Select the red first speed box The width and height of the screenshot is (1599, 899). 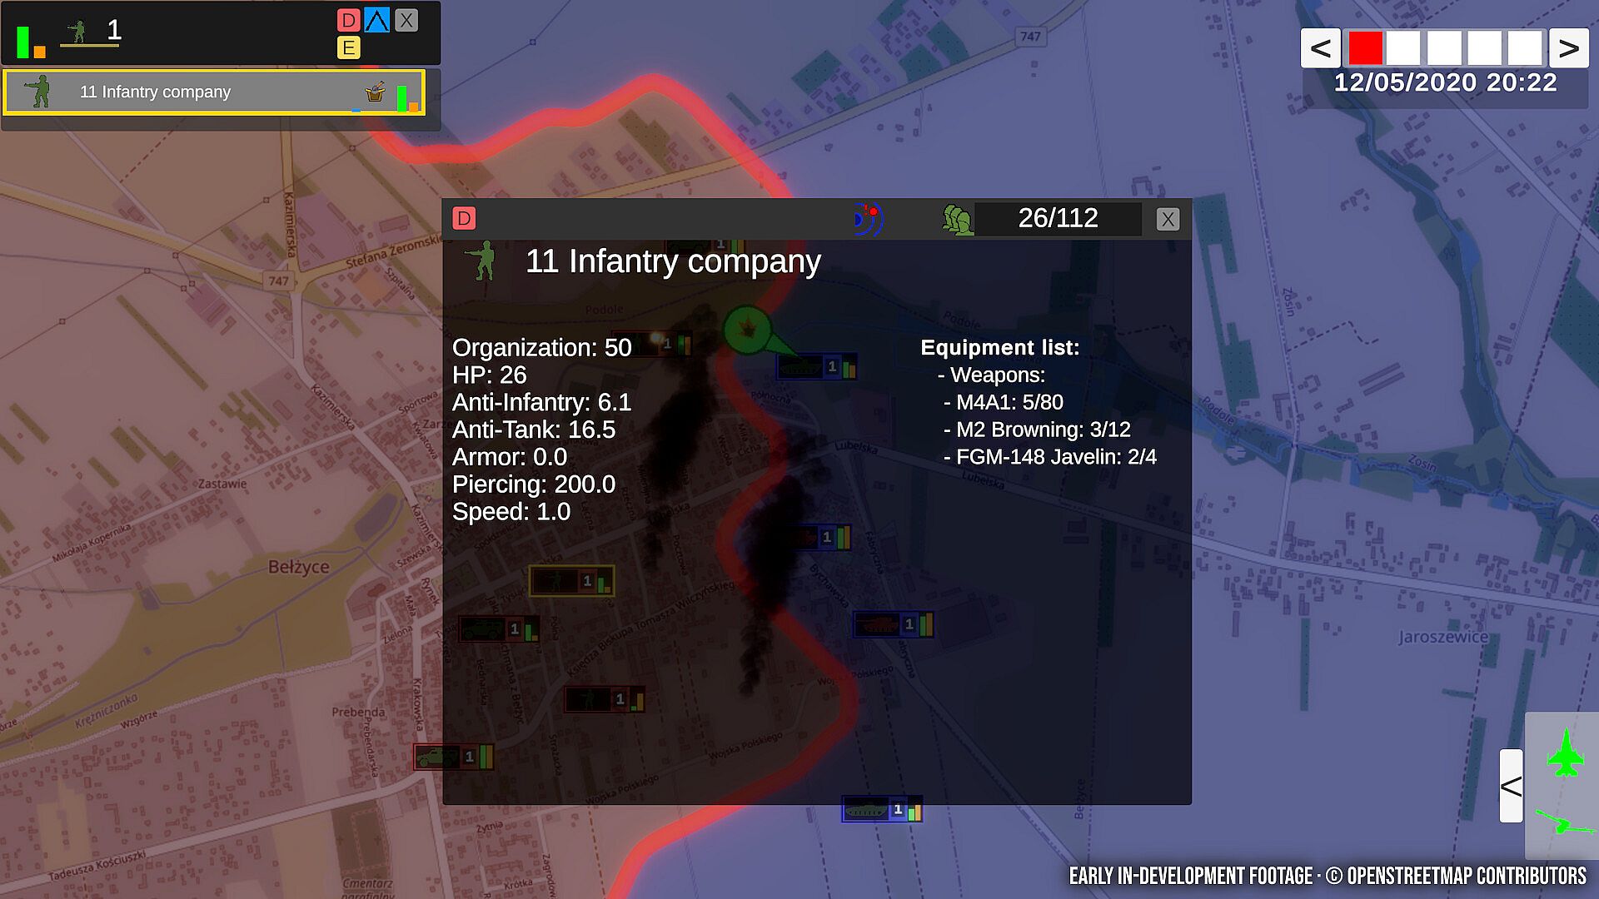(x=1365, y=48)
